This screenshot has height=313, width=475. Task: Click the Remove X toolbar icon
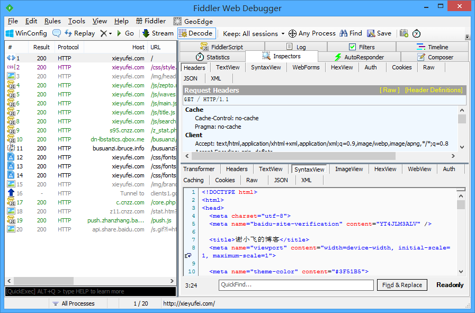tap(104, 33)
